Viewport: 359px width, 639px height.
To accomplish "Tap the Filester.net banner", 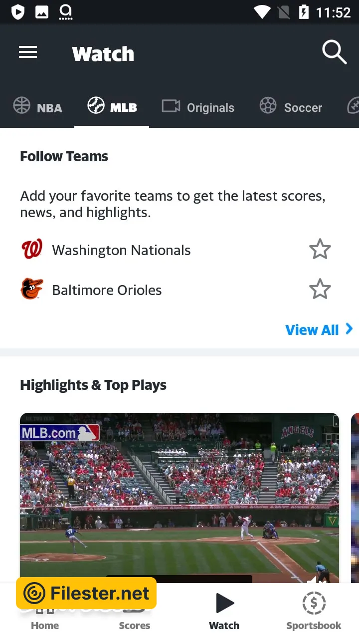I will pos(87,593).
